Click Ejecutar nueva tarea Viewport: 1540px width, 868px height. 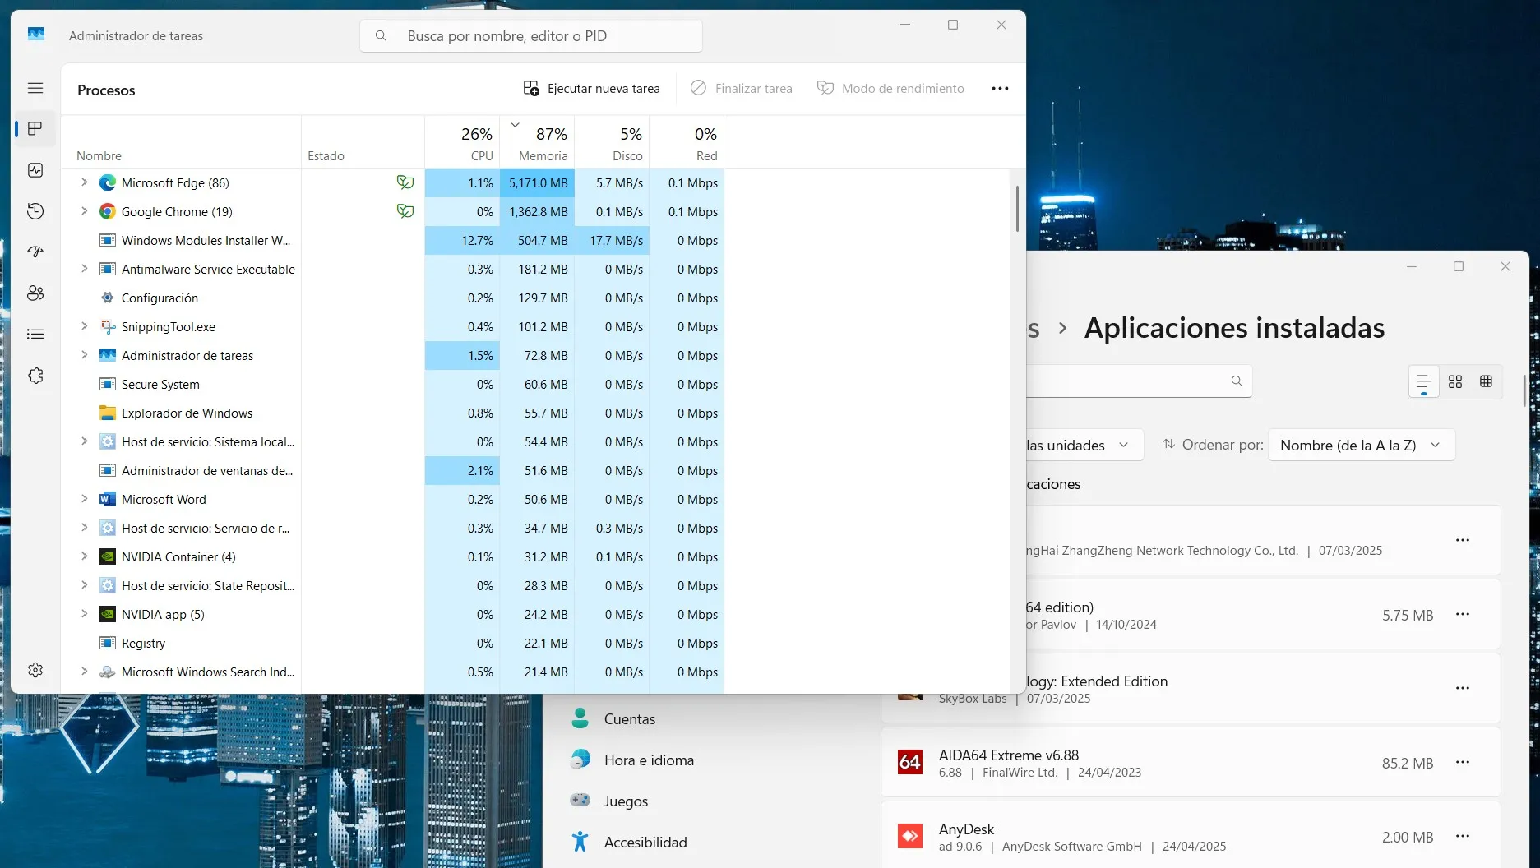[592, 89]
